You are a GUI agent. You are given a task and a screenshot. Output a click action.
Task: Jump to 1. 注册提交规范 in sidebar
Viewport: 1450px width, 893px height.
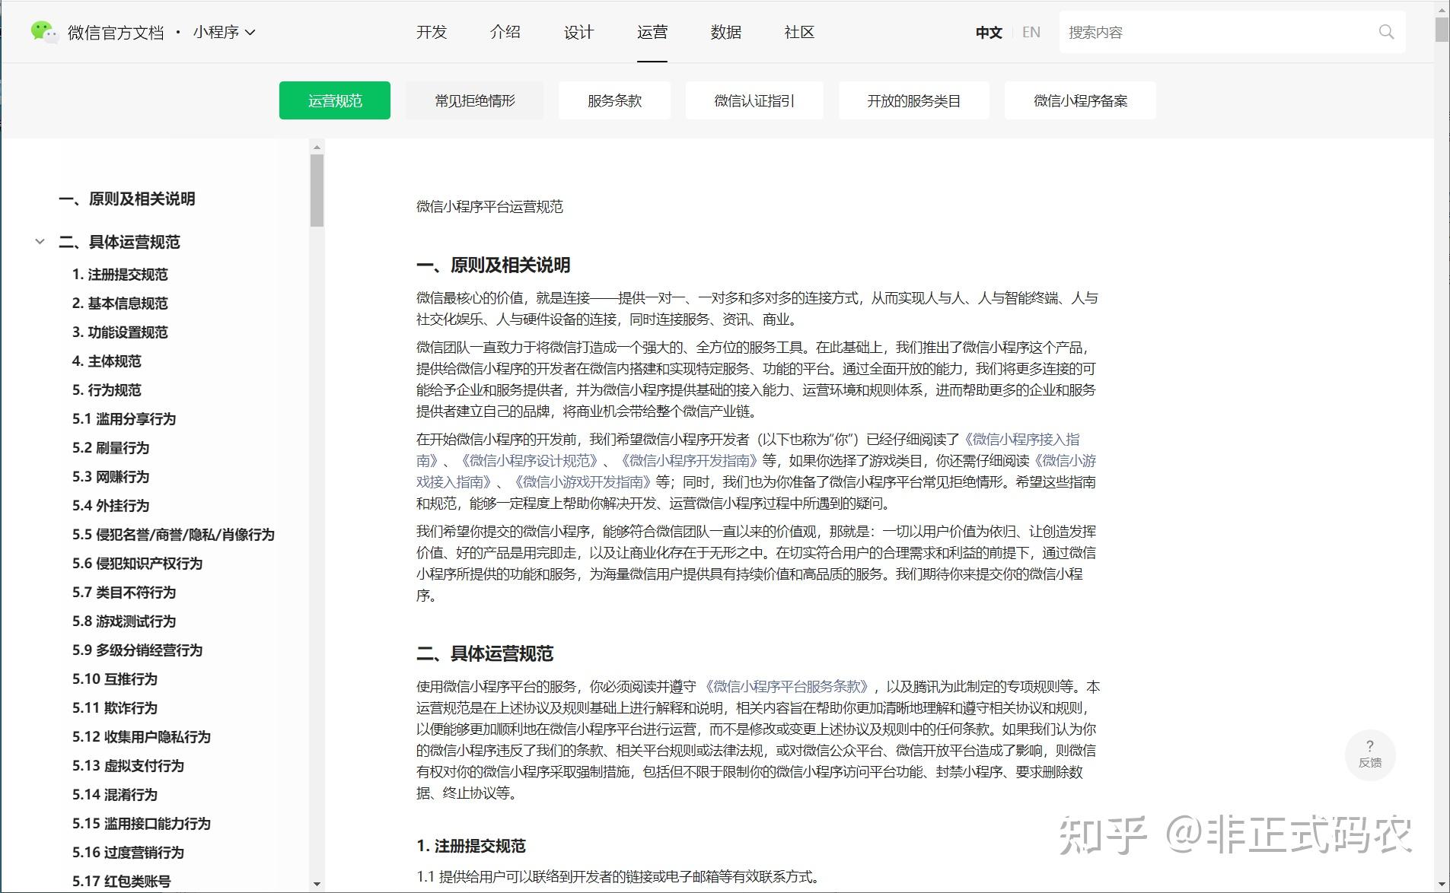(120, 275)
